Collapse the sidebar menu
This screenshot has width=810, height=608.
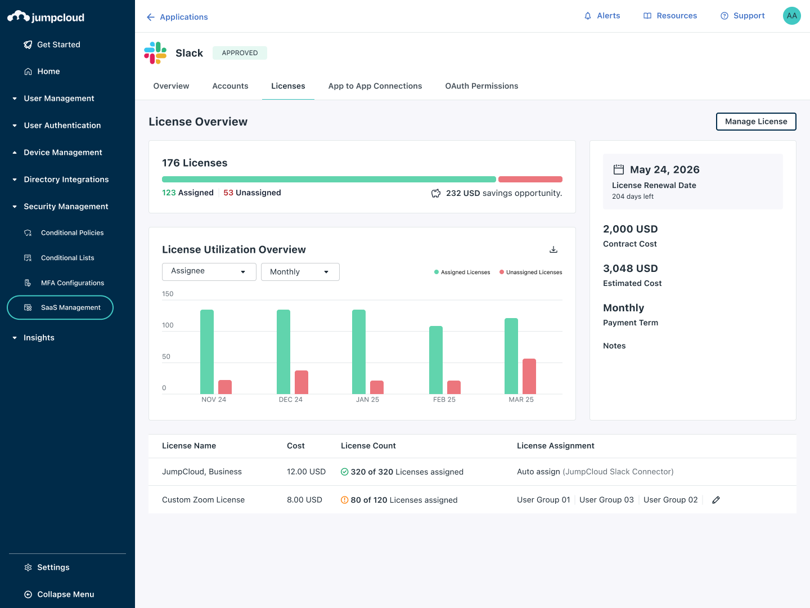tap(59, 594)
